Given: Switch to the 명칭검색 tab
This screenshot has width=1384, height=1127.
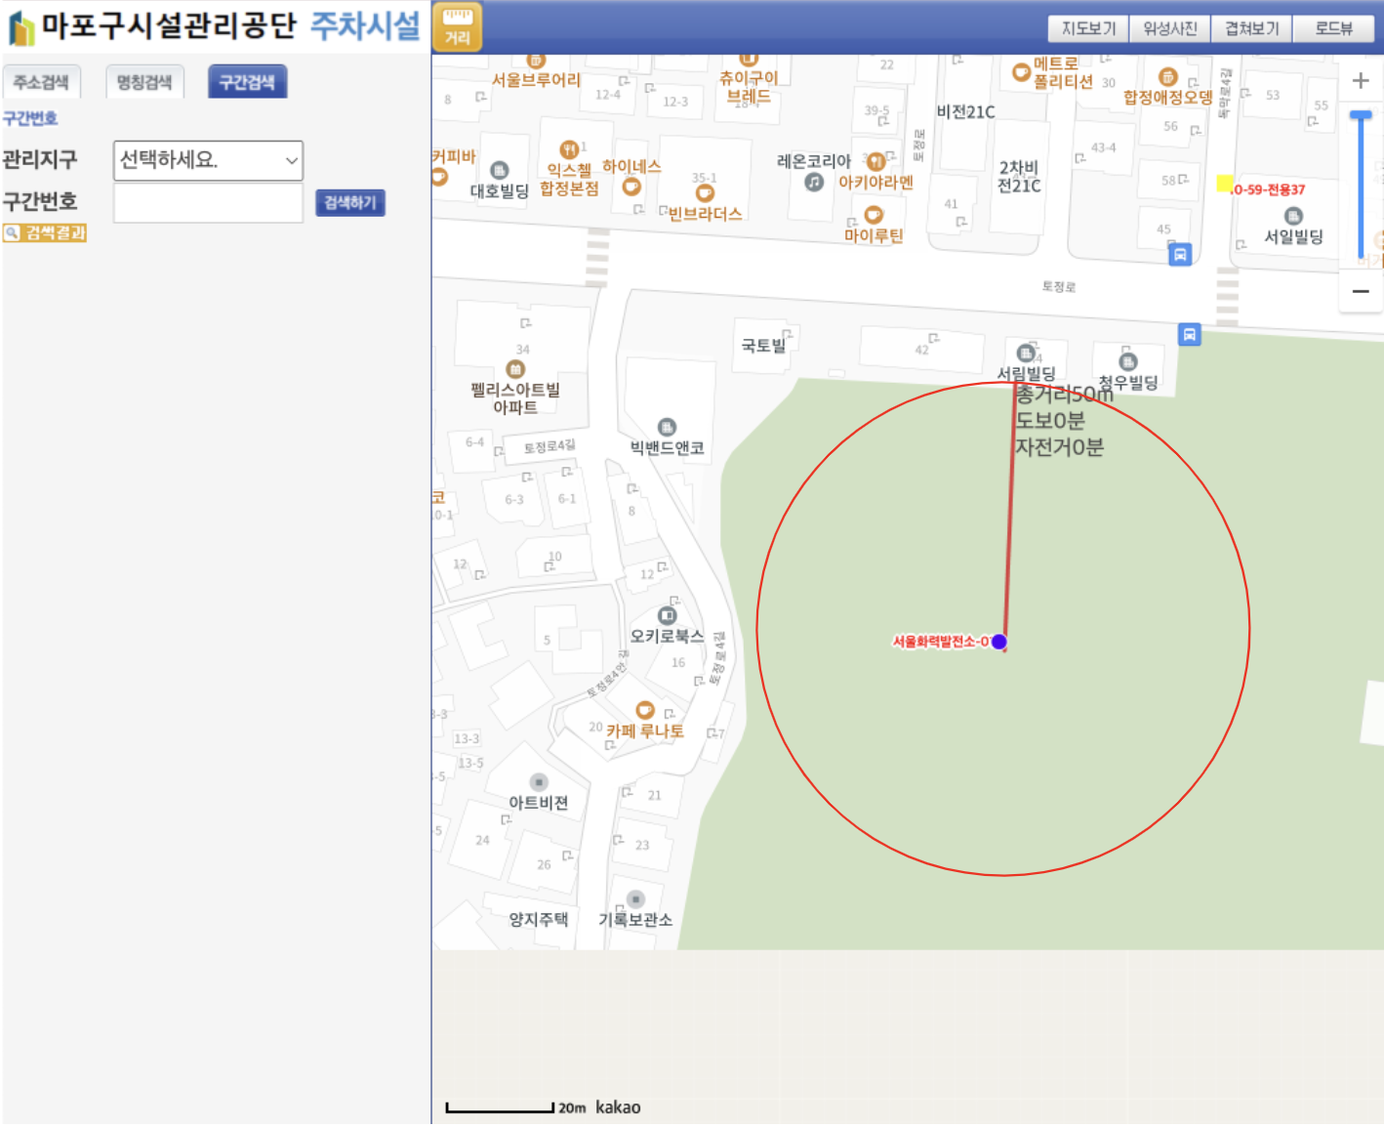Looking at the screenshot, I should pos(144,82).
